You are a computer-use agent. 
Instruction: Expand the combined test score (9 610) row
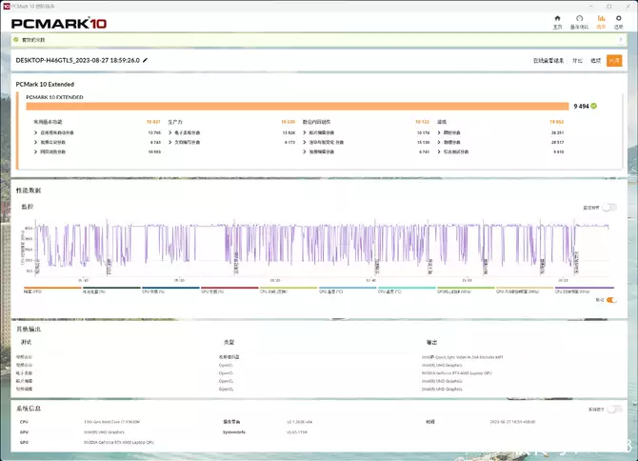439,151
